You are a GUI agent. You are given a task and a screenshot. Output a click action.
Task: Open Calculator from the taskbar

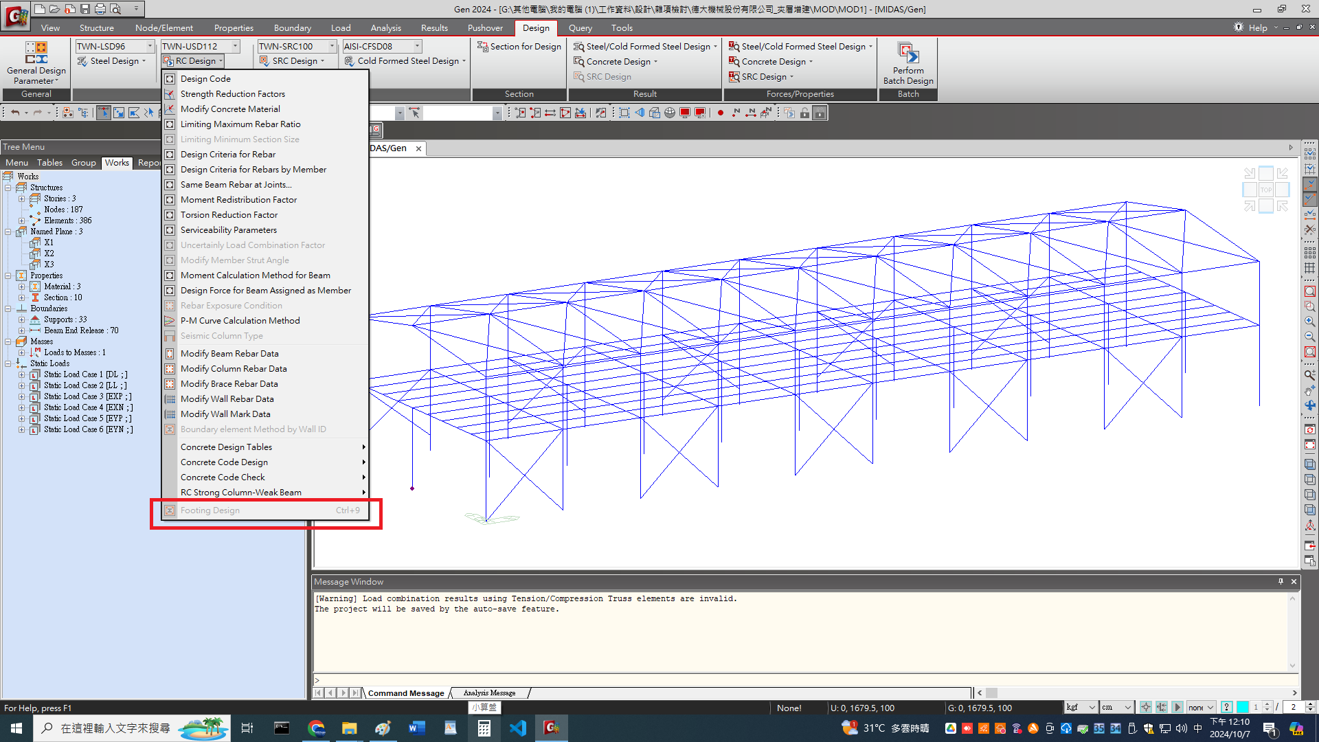(484, 728)
